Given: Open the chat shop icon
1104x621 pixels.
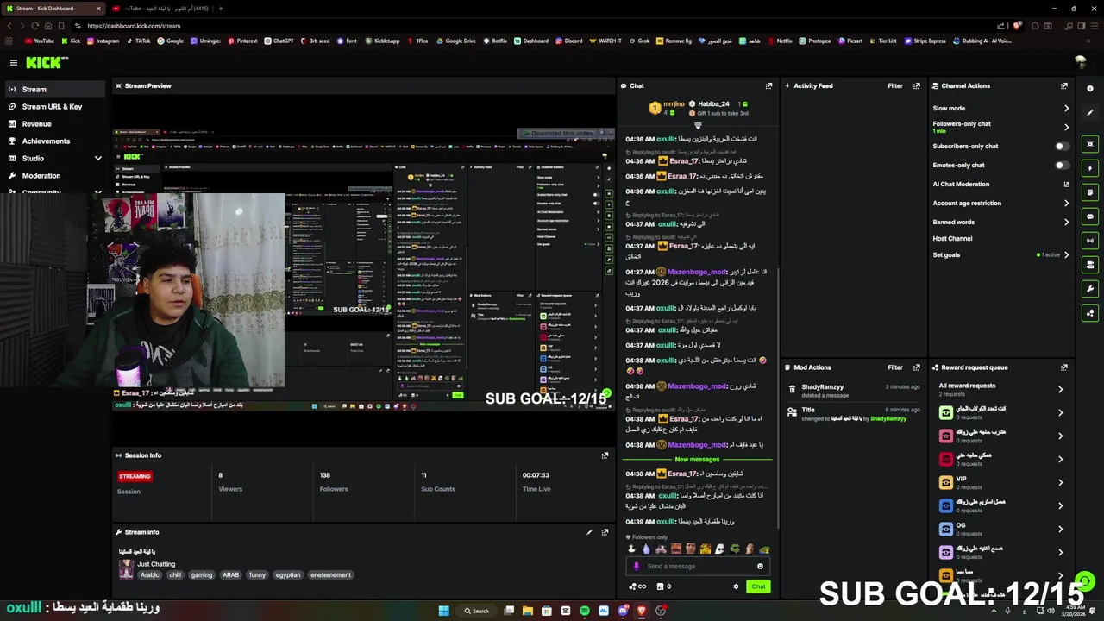Looking at the screenshot, I should [x=663, y=586].
